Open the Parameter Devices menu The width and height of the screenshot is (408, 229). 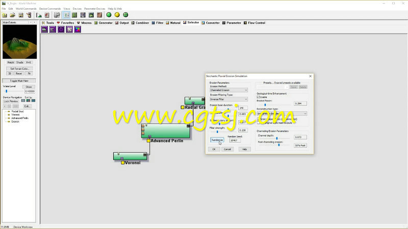tap(95, 9)
